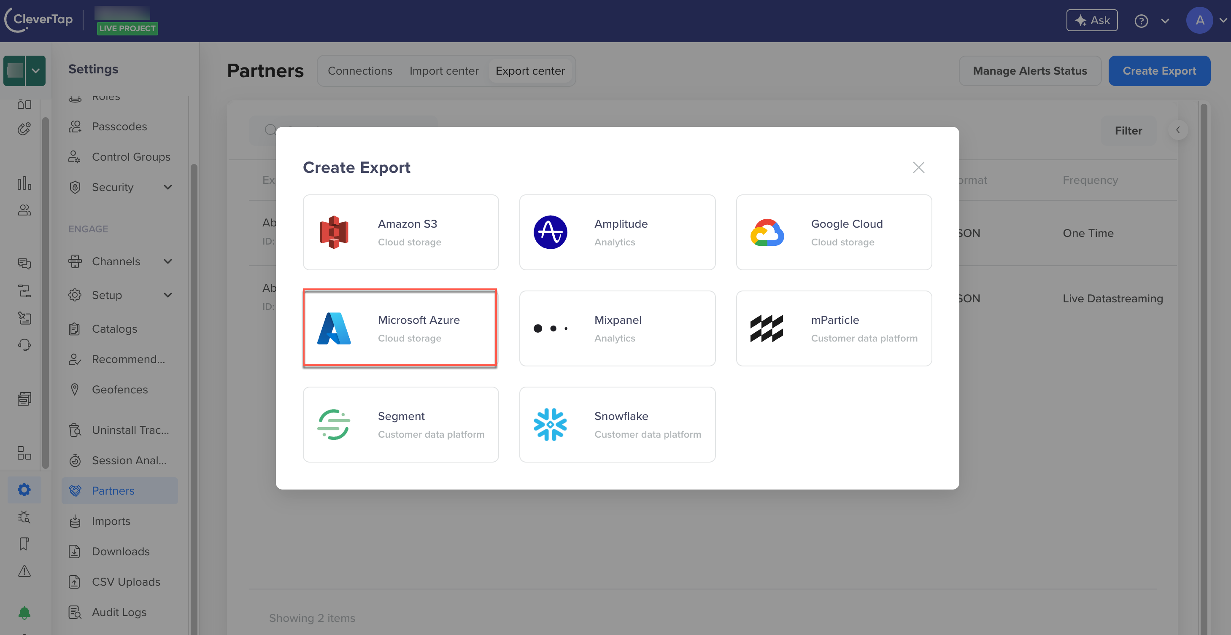Open the Journeys flow rail icon
Viewport: 1231px width, 635px height.
pos(24,291)
